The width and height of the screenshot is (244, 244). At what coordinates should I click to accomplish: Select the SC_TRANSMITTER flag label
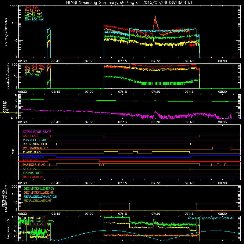point(35,148)
